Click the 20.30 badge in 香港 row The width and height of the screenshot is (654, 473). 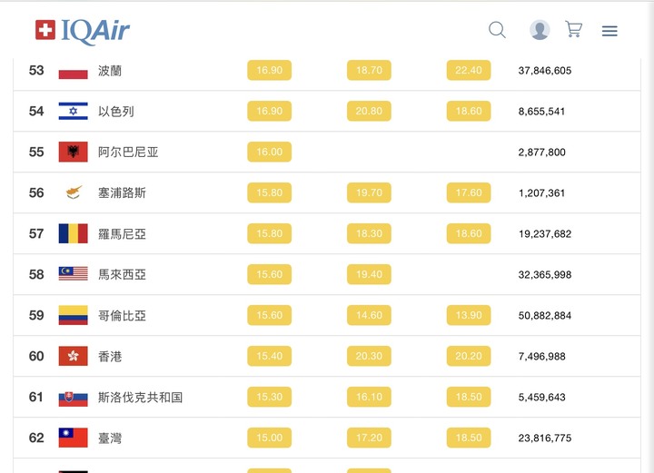369,356
